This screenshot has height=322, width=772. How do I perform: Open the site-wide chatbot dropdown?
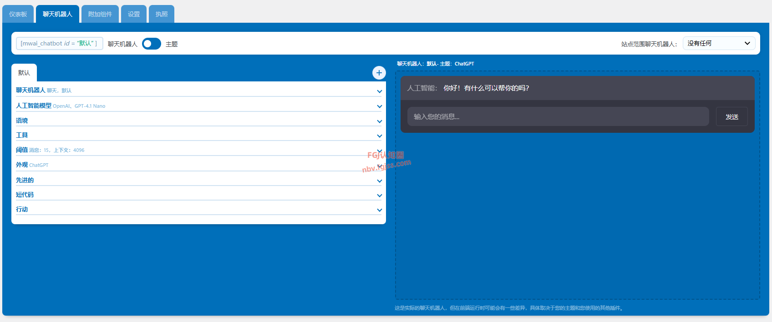(x=718, y=44)
